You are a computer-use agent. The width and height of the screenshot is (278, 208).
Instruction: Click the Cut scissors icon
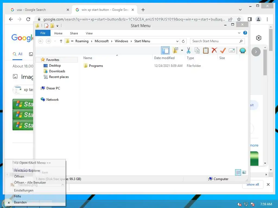(188, 50)
